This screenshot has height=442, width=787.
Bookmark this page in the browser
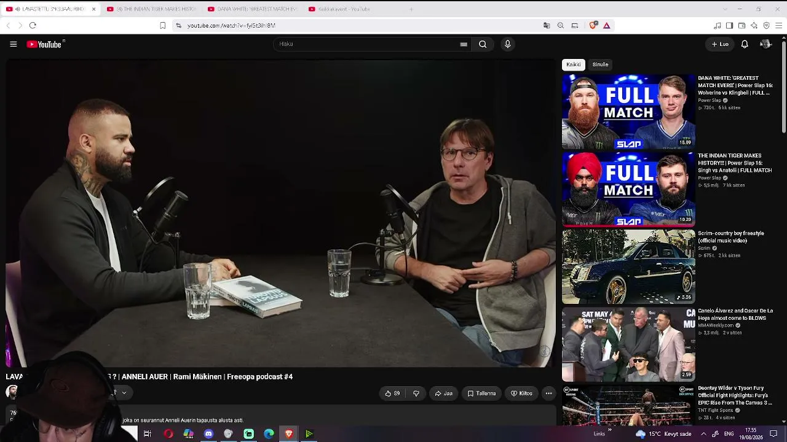162,25
